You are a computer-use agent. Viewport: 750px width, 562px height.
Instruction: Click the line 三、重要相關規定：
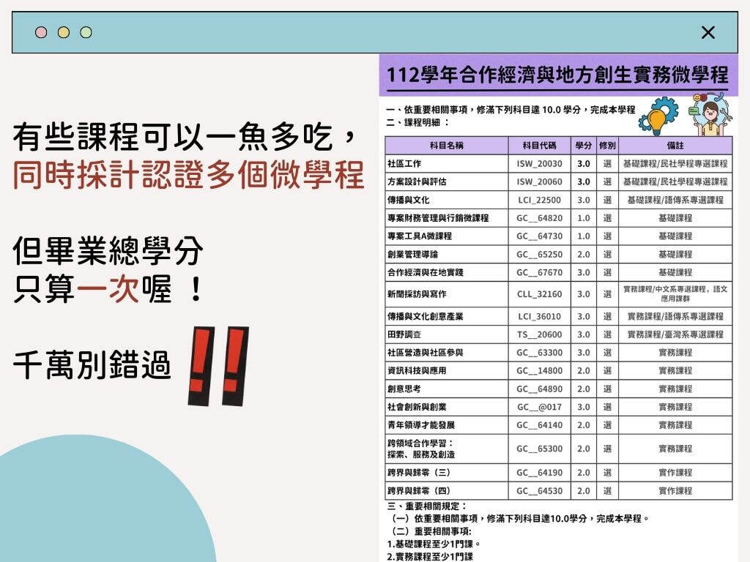click(x=428, y=506)
